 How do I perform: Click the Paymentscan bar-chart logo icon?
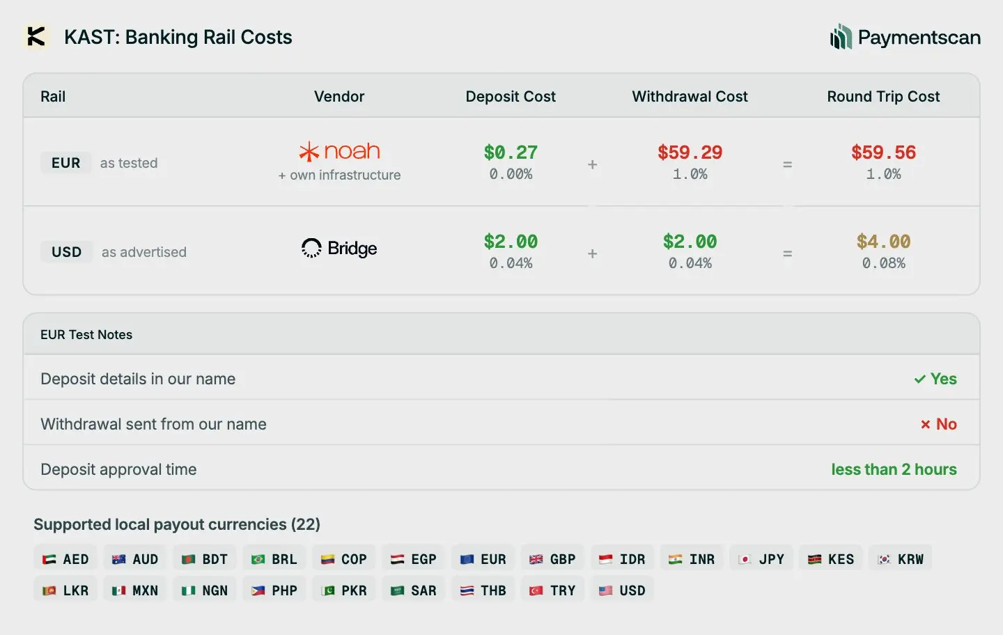click(x=841, y=37)
